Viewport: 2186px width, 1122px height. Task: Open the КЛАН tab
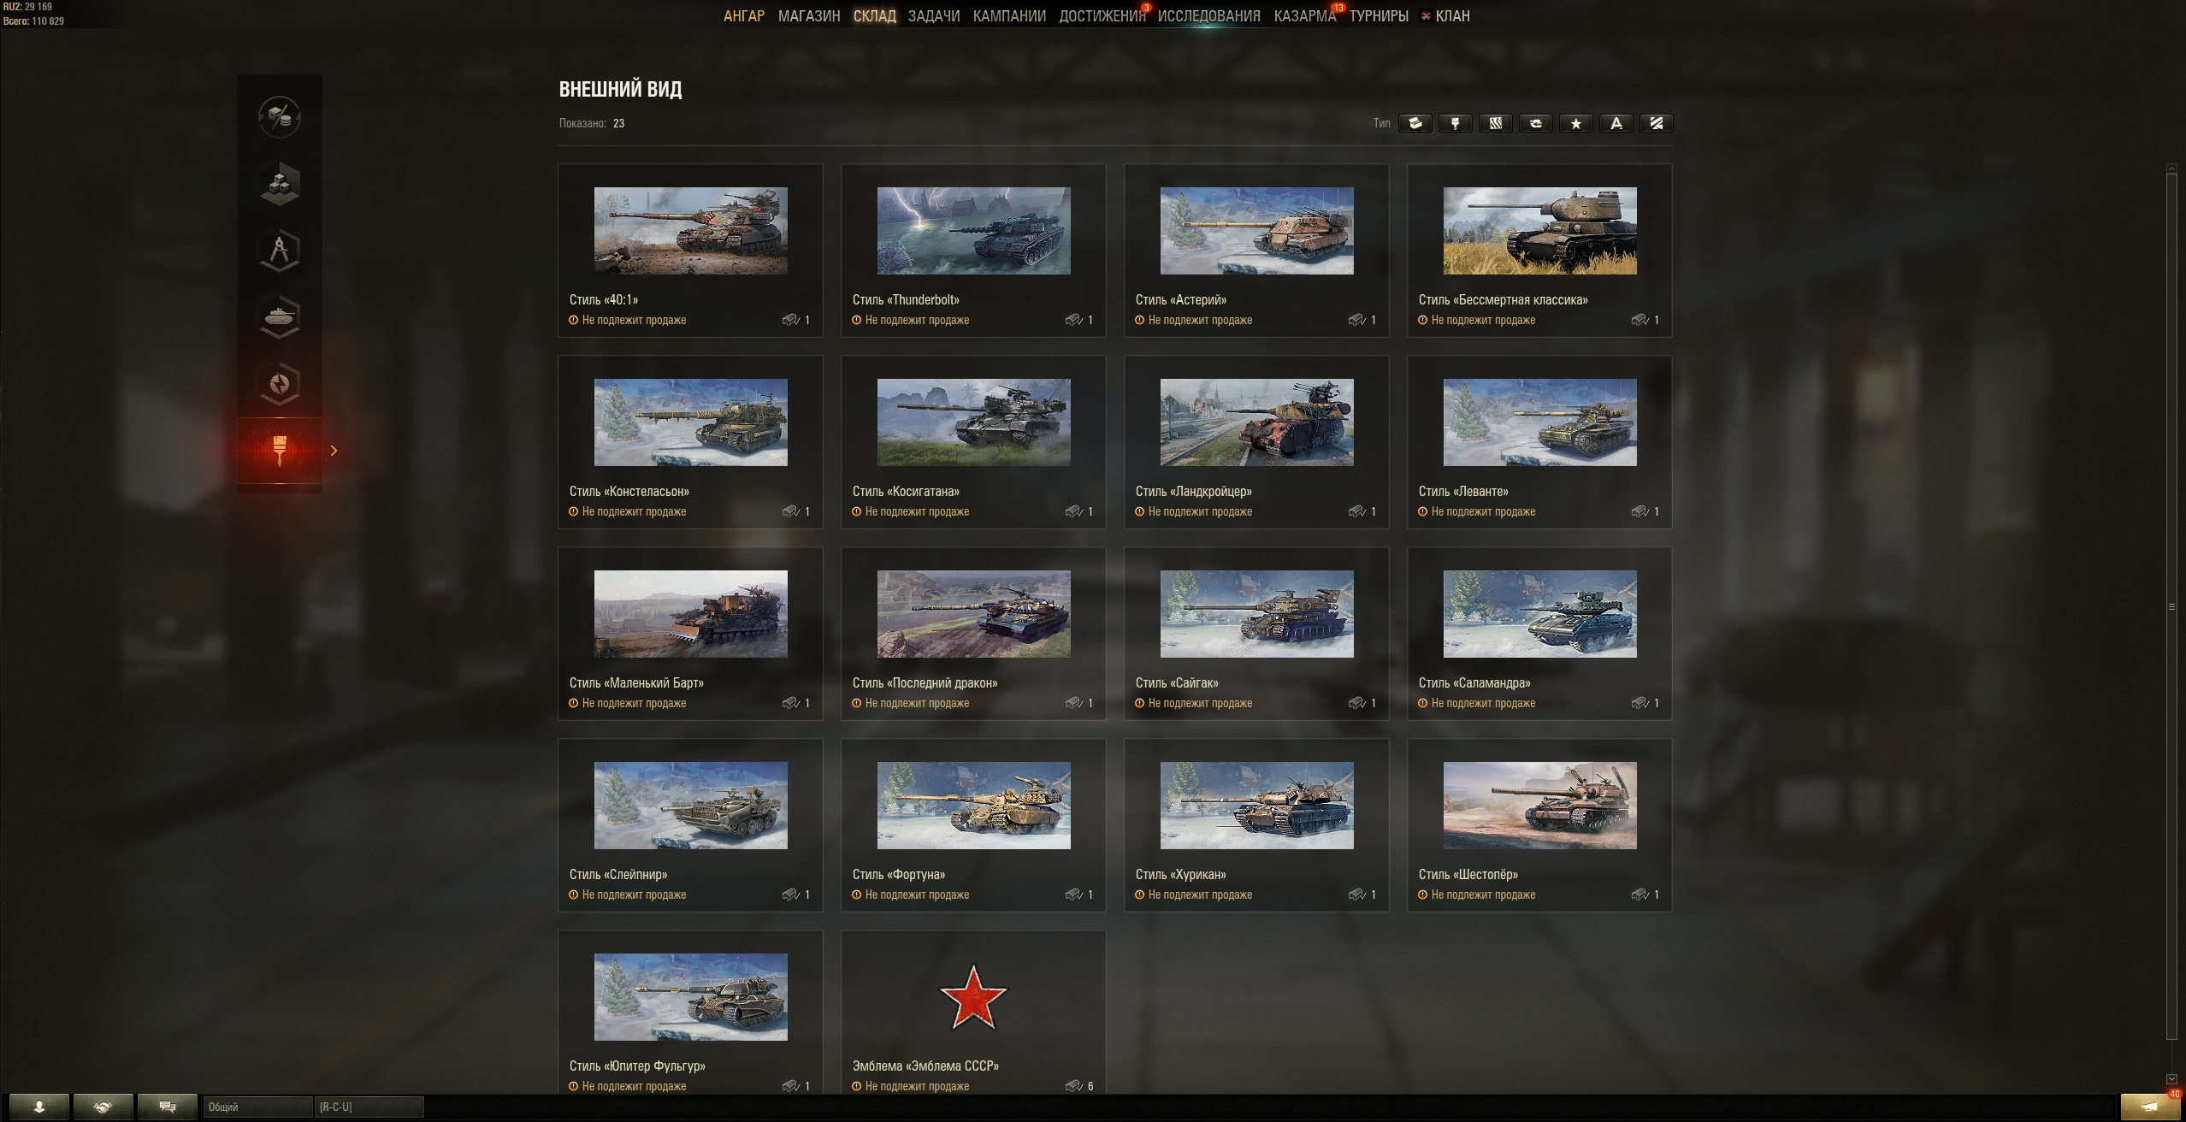pos(1445,16)
